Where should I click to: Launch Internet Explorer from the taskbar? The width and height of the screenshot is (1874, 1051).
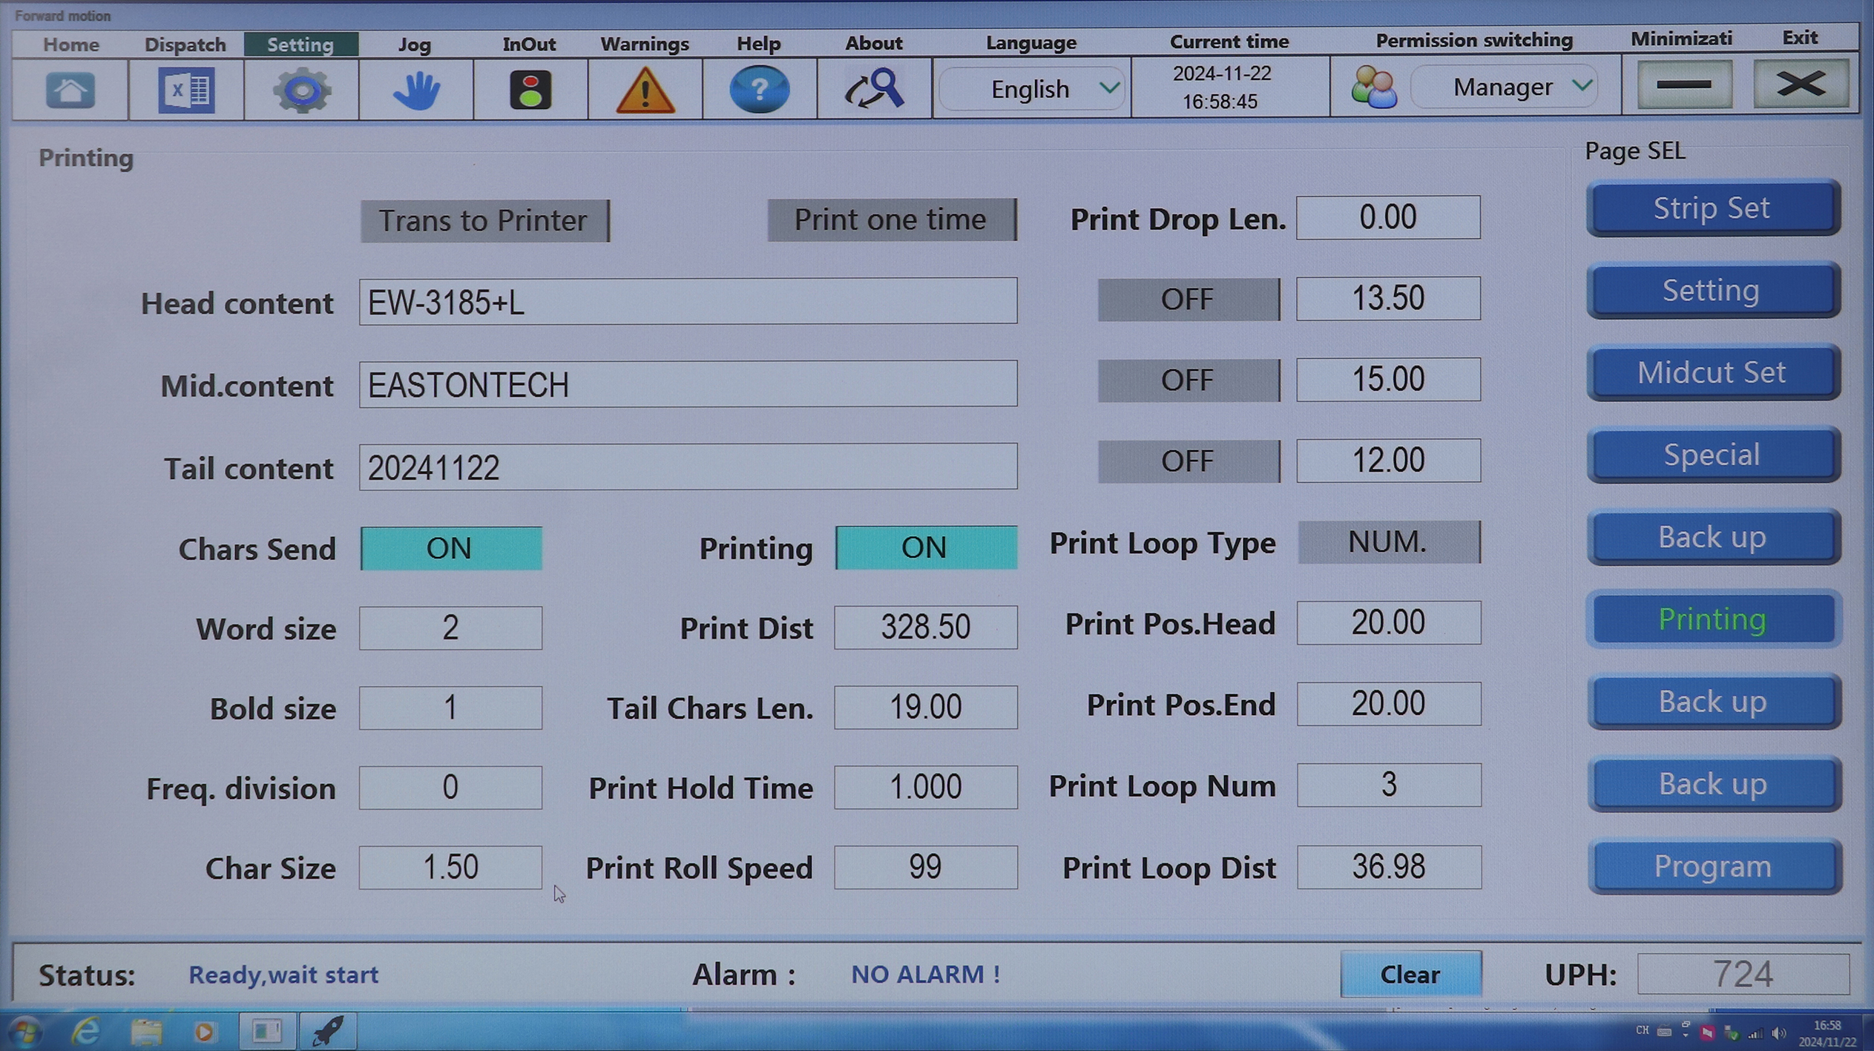85,1031
